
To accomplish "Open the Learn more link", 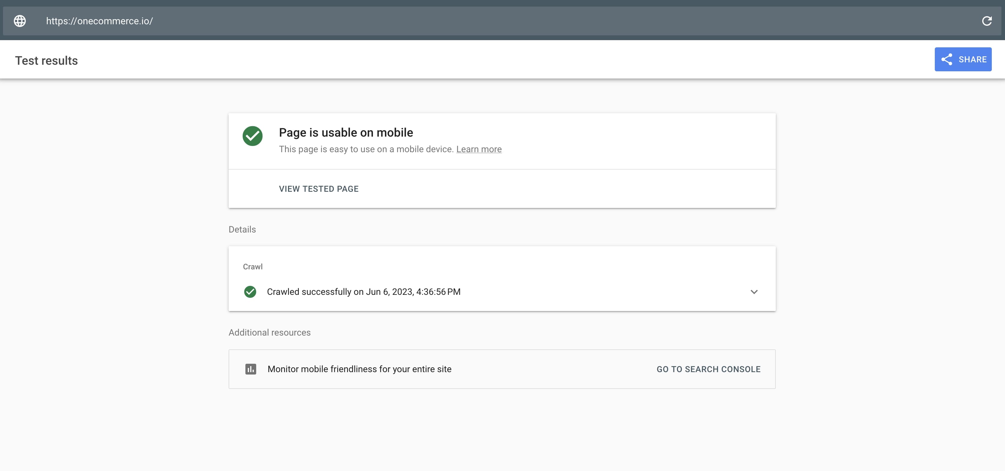I will pos(479,149).
